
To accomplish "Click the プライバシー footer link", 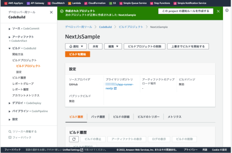I will click(191, 150).
